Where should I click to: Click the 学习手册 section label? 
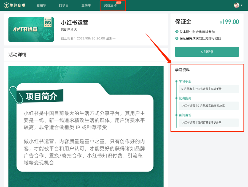coord(185,81)
